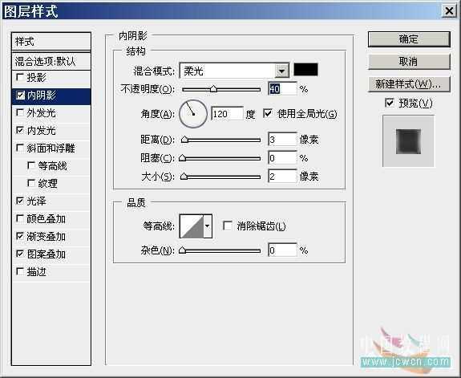Toggle the 预览 preview checkbox
This screenshot has height=378, width=461.
(390, 103)
